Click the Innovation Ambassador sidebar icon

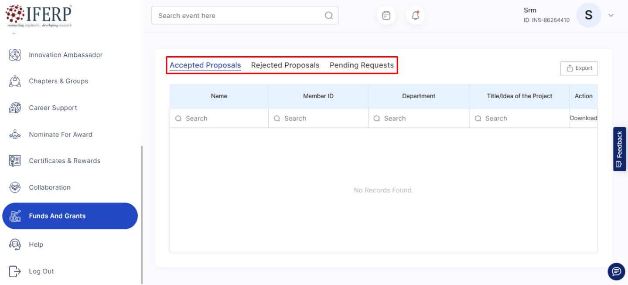(x=15, y=55)
